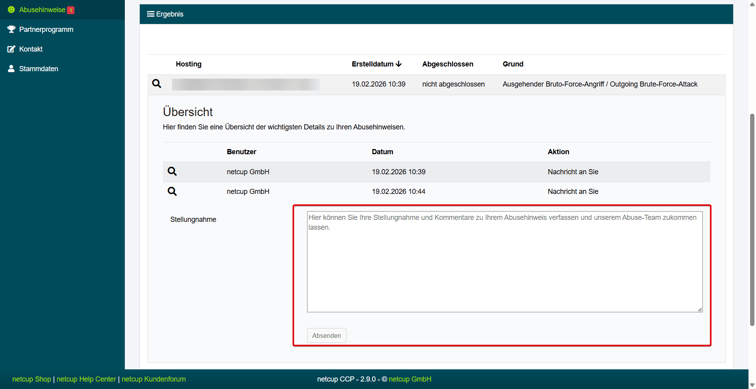This screenshot has width=756, height=389.
Task: Sort by the Abgeschlossen column header
Action: pyautogui.click(x=448, y=64)
